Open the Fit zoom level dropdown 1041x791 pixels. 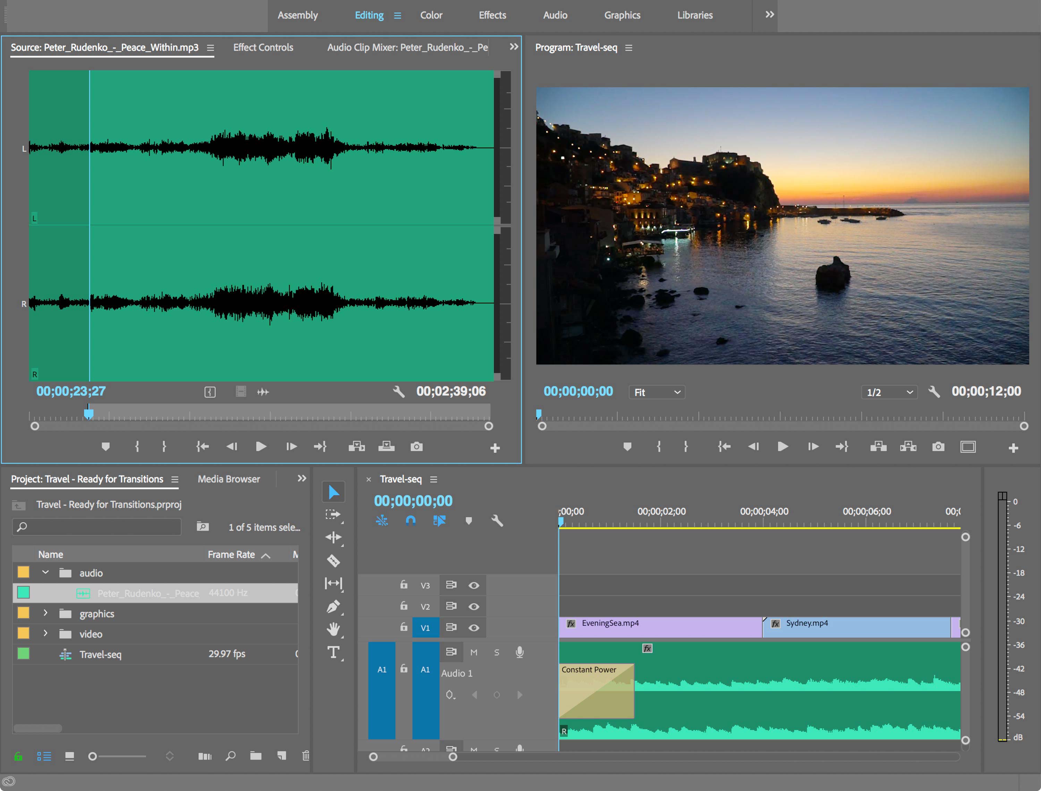[657, 392]
